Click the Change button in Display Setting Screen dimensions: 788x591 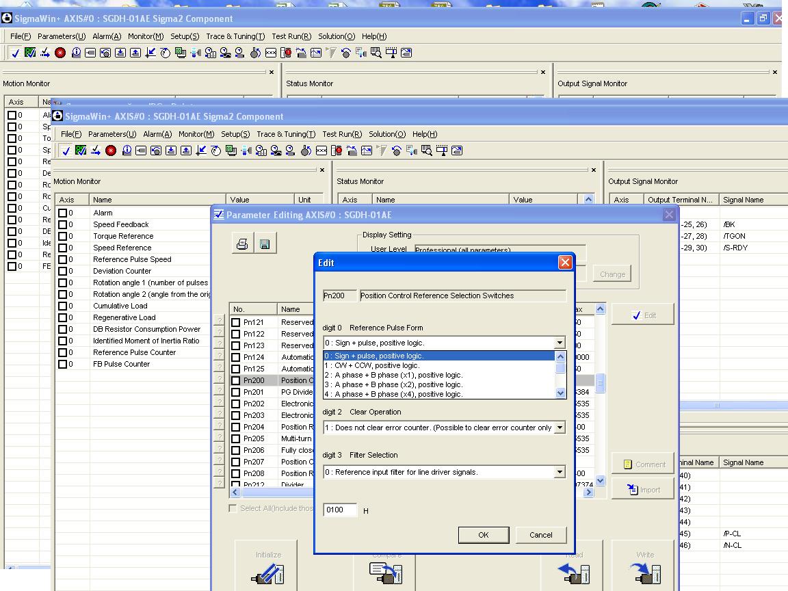(x=612, y=274)
